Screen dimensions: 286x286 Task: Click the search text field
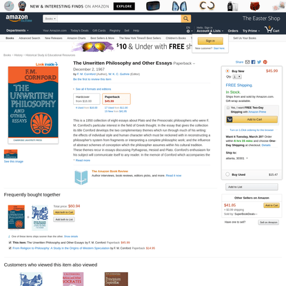pyautogui.click(x=119, y=19)
